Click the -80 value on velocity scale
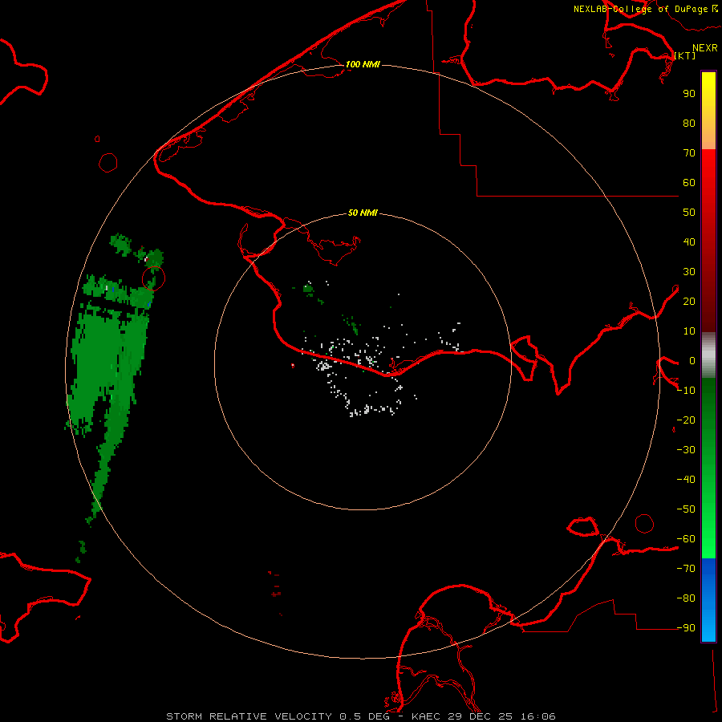The width and height of the screenshot is (722, 722). [686, 598]
